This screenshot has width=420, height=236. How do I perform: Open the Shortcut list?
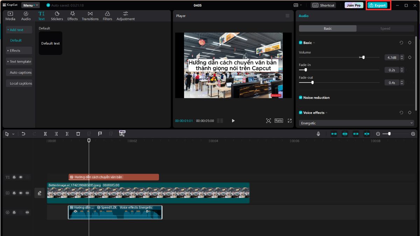[323, 5]
